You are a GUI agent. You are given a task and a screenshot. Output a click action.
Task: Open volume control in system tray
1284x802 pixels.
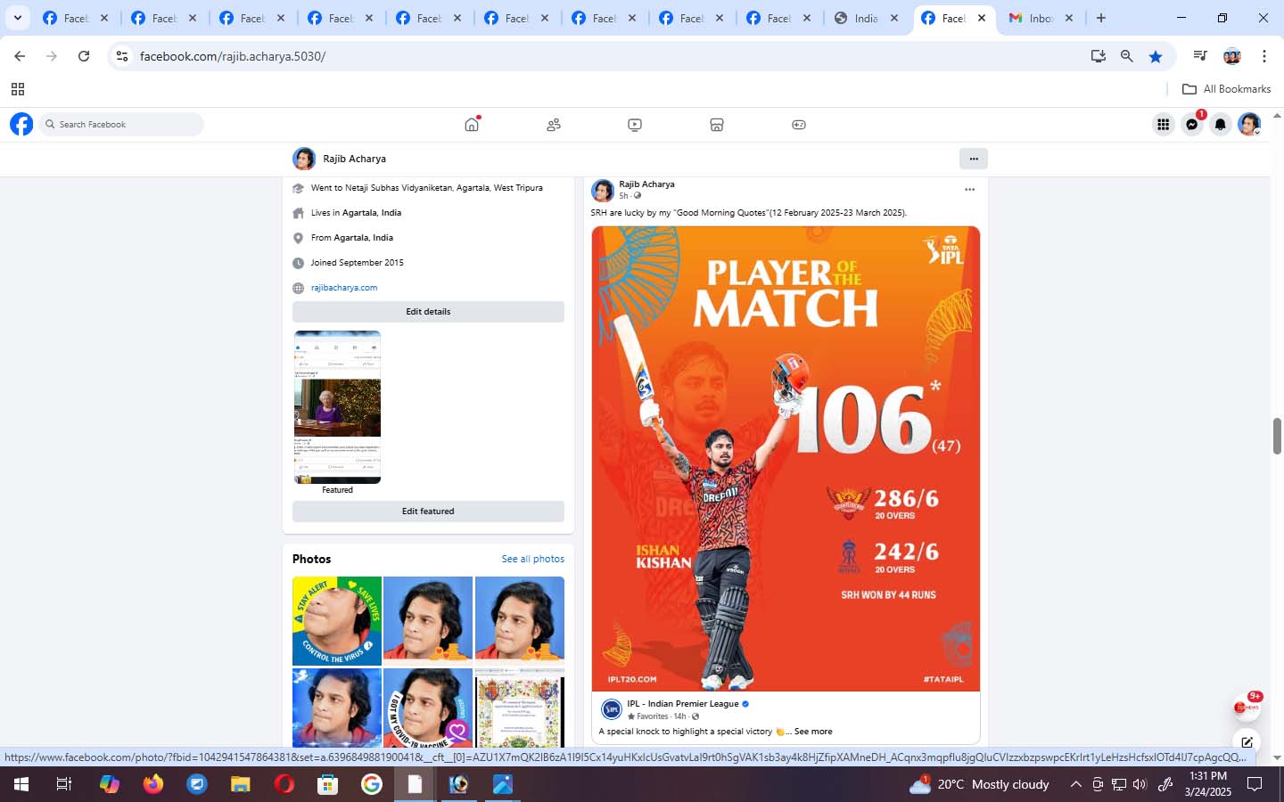(1140, 784)
